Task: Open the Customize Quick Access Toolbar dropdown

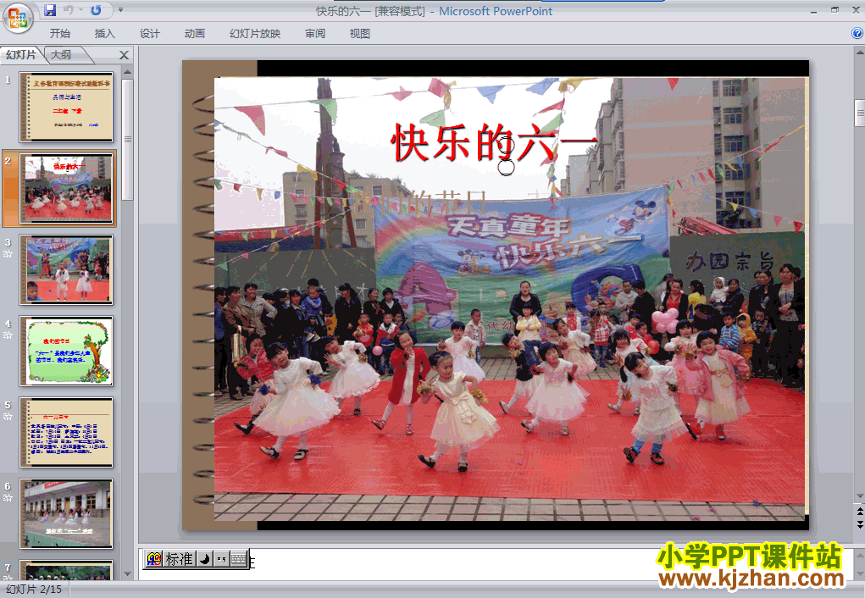Action: 120,10
